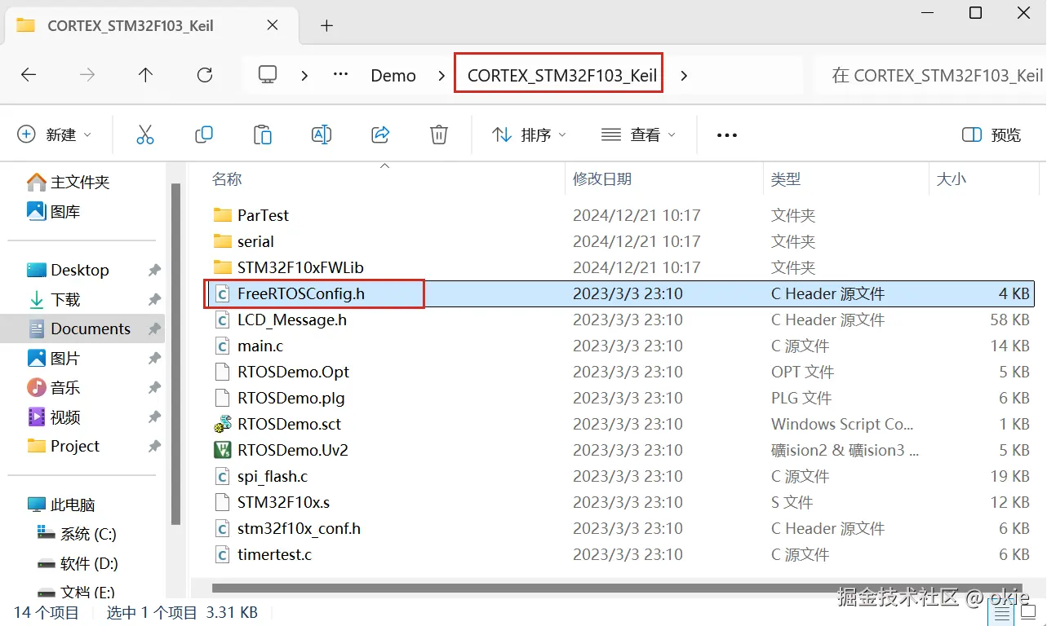Open the 排序 sort dropdown
The width and height of the screenshot is (1047, 626).
tap(530, 134)
